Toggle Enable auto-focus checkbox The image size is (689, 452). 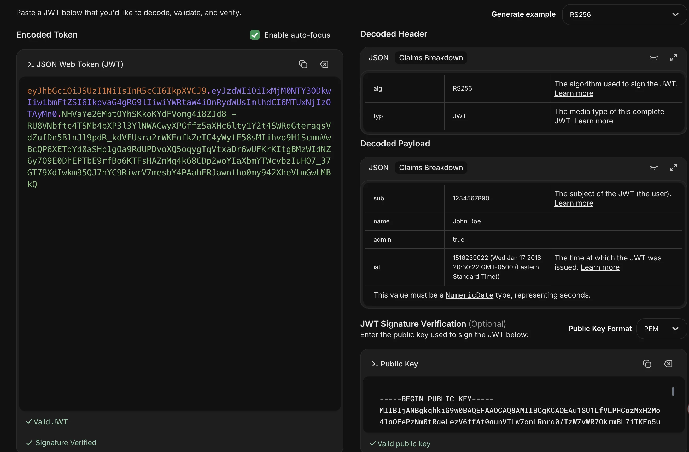255,35
